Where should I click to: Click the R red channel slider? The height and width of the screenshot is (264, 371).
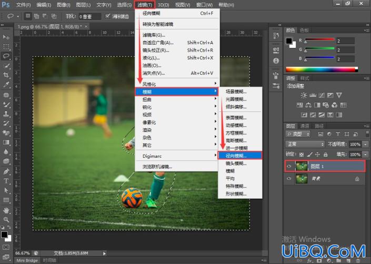pyautogui.click(x=319, y=40)
